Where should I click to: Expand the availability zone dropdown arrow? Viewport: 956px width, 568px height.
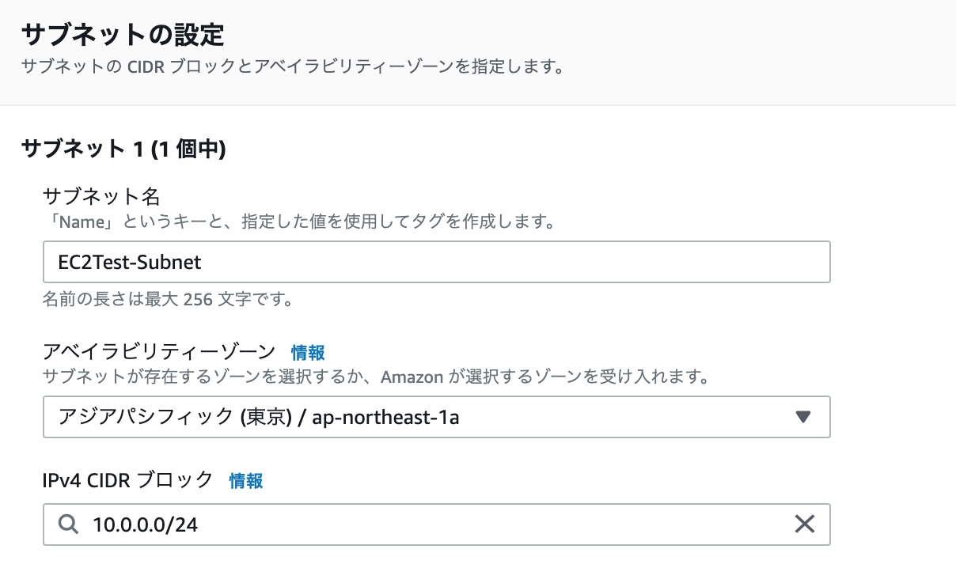click(x=803, y=417)
